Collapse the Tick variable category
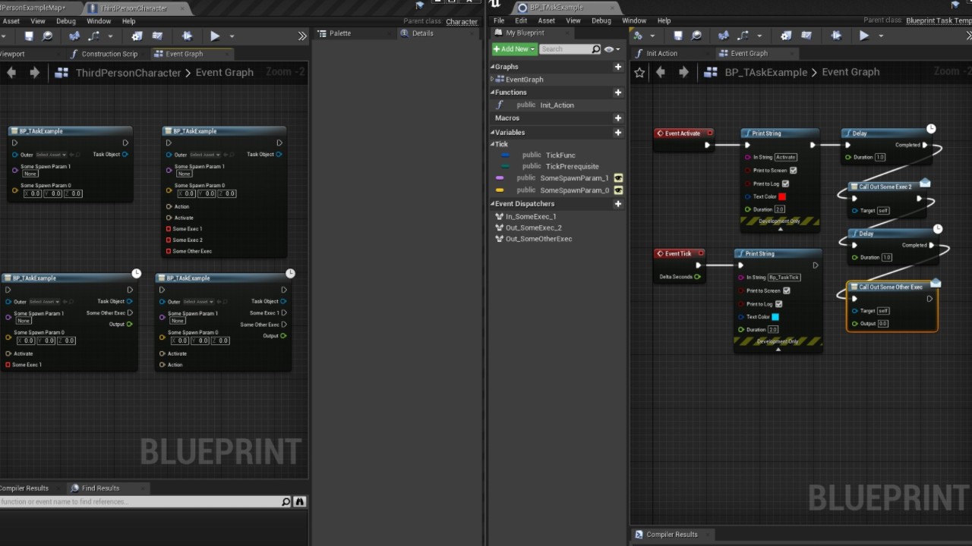 pyautogui.click(x=493, y=144)
